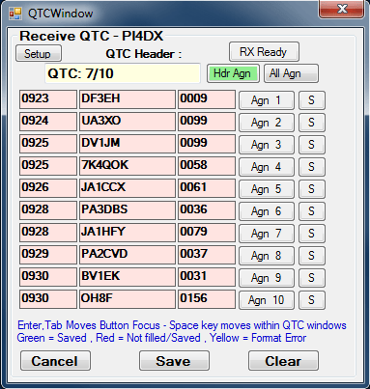Click the time field in the OH8F row
Image resolution: width=370 pixels, height=389 pixels.
tap(48, 299)
